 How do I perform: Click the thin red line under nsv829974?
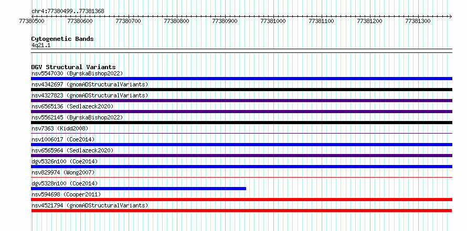pyautogui.click(x=241, y=178)
